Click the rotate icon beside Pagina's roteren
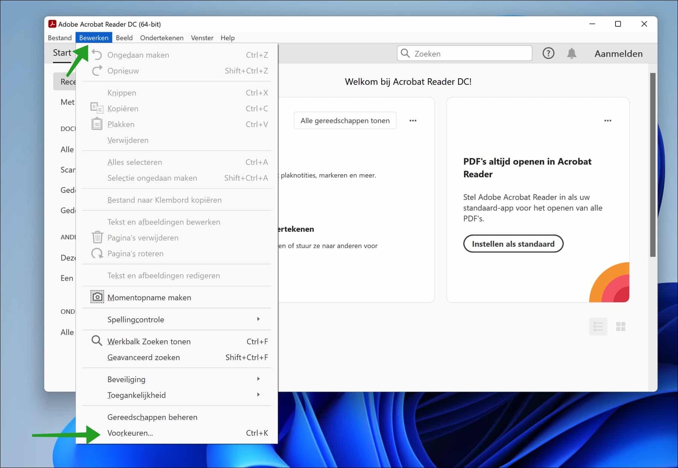 (x=97, y=253)
